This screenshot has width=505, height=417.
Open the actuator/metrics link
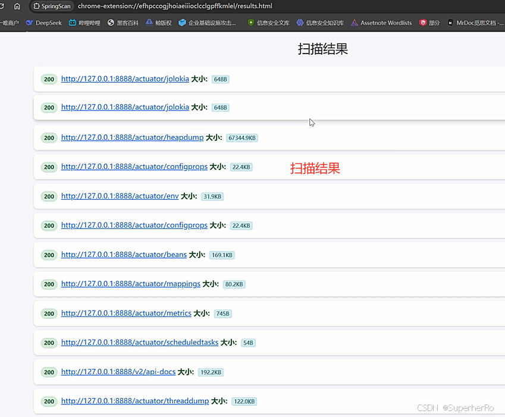[126, 313]
